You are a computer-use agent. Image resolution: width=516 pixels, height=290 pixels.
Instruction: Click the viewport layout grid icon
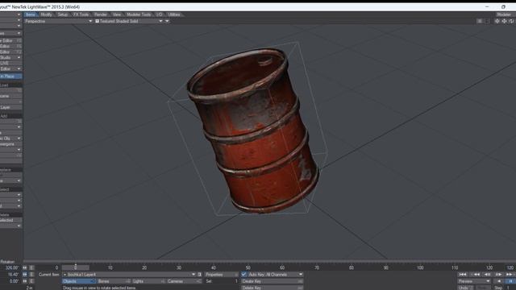(480, 21)
